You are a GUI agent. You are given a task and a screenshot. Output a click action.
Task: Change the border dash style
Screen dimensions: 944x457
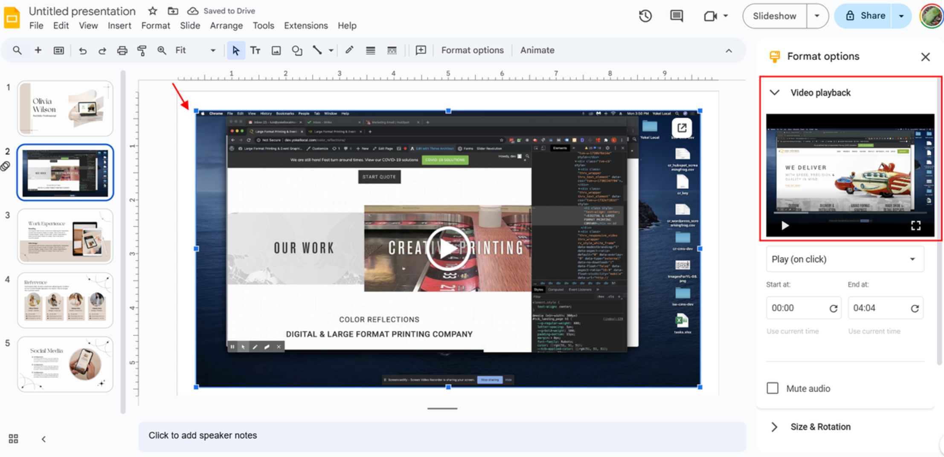pyautogui.click(x=392, y=51)
